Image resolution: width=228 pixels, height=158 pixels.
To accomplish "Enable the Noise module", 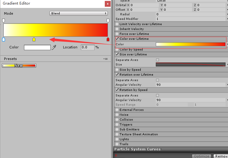I will pos(117,115).
